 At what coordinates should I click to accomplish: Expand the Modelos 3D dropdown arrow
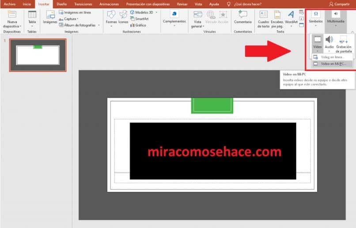point(156,12)
